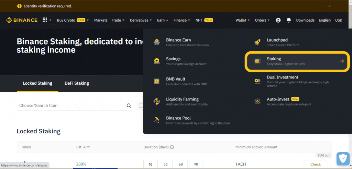Click the BNB Vault icon
Screen dimensions: 352x169
click(x=157, y=81)
